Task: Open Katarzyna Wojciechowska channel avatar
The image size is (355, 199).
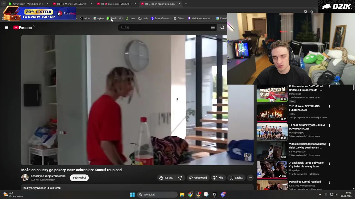Action: click(25, 178)
